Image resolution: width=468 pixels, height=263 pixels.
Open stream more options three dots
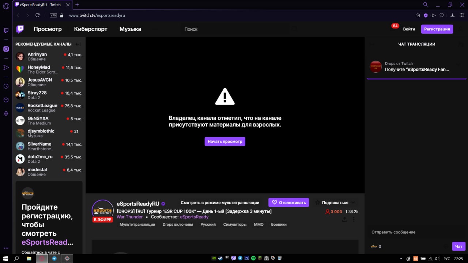[354, 219]
